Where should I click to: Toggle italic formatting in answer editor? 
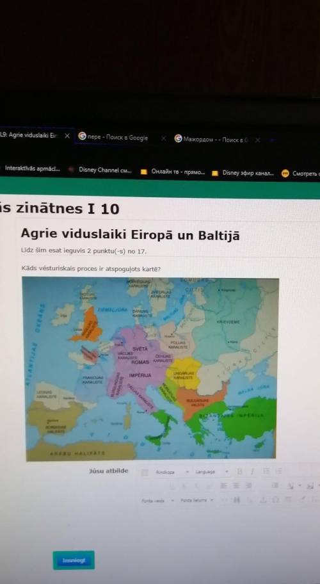point(252,471)
